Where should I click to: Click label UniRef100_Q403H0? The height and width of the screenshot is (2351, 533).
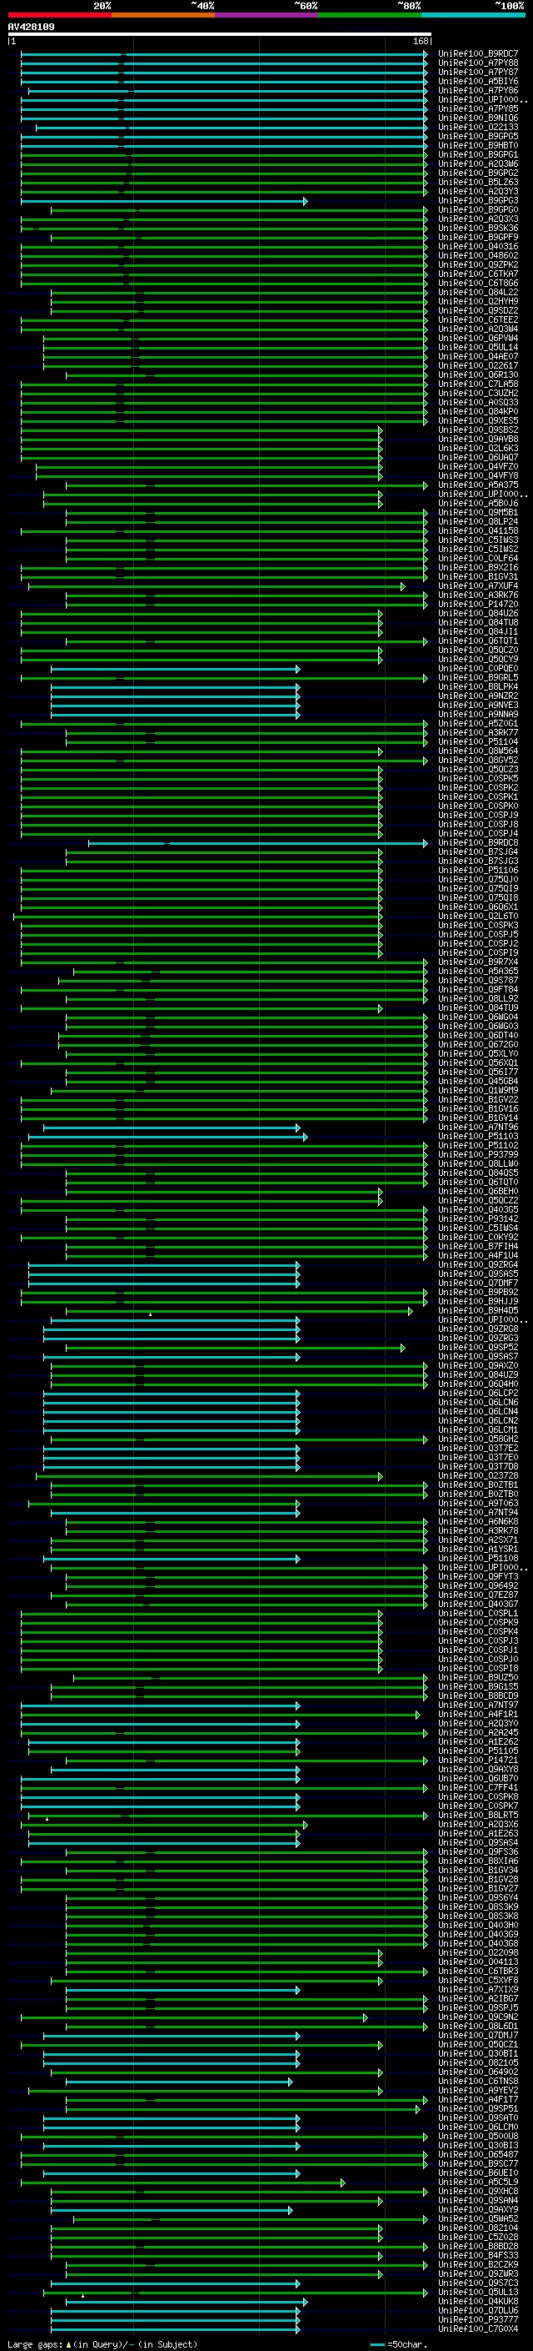478,1925
